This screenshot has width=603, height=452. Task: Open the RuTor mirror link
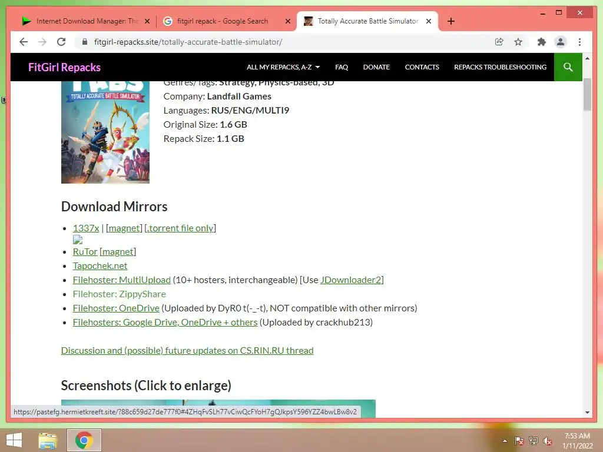[85, 252]
